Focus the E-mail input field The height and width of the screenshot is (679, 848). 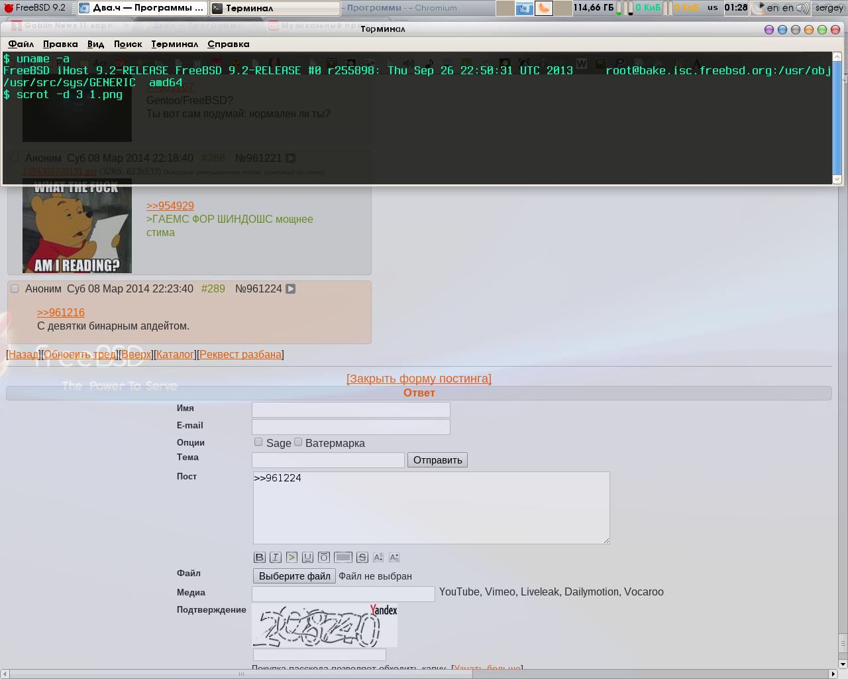351,427
